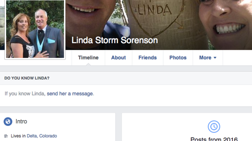Click the clock icon above Posts from 2016
The height and width of the screenshot is (141, 252).
(214, 127)
